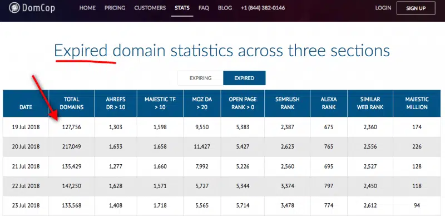Select the STATS nav item
Viewport: 445px width, 216px height.
(182, 8)
